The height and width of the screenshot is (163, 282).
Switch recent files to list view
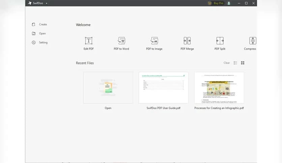[x=235, y=63]
